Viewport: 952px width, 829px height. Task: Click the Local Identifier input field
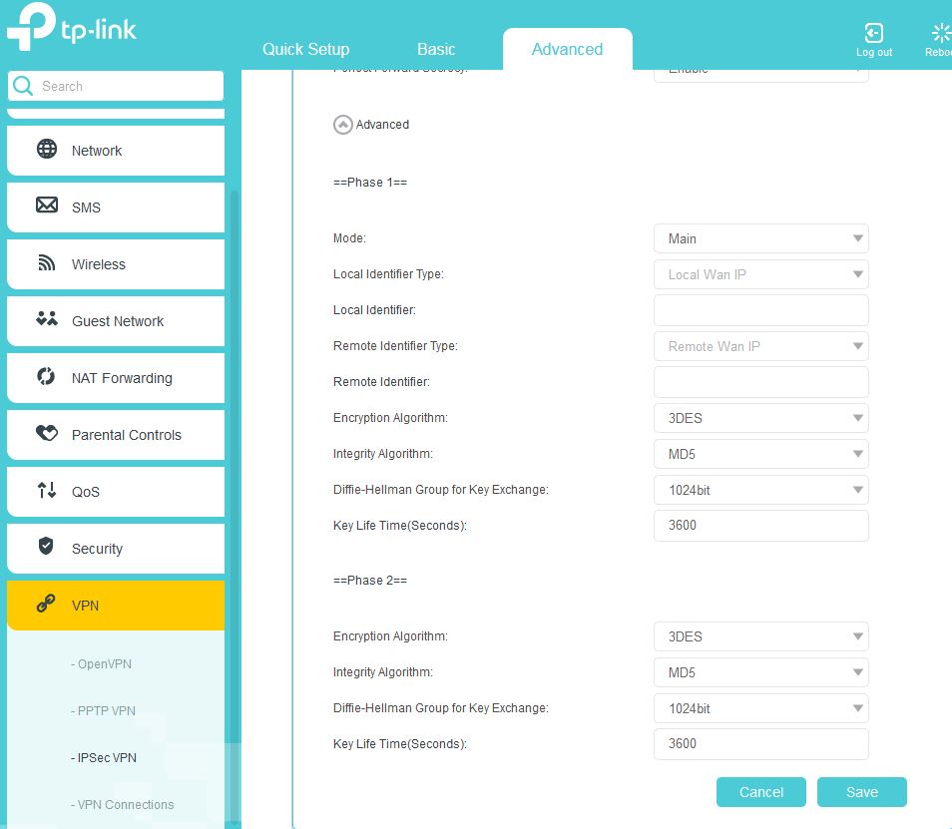click(760, 310)
